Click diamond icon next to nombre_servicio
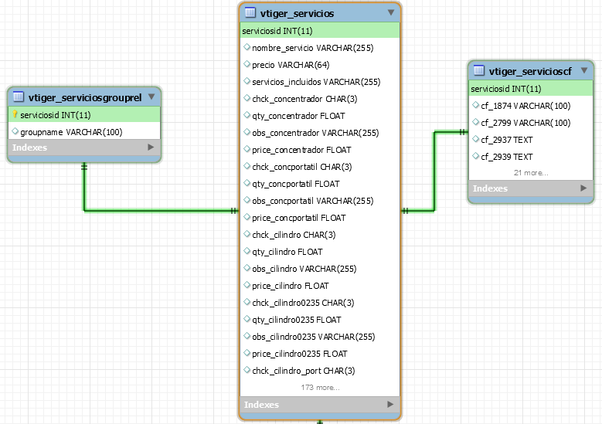 pos(247,47)
